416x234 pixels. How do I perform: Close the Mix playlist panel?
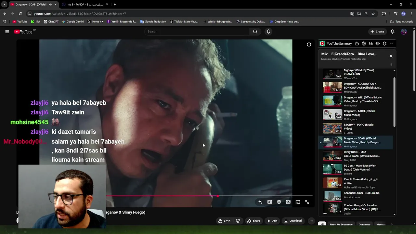[391, 56]
